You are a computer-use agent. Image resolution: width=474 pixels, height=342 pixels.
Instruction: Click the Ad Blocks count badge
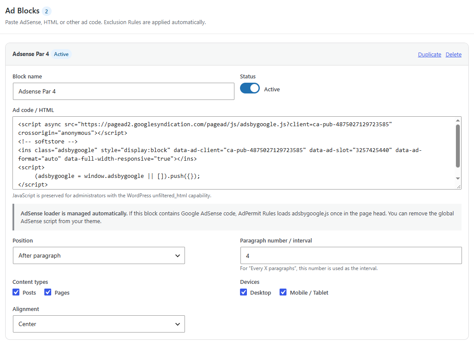pos(46,12)
